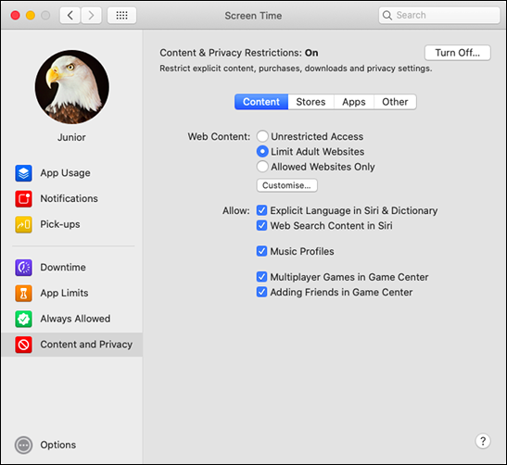Select Limit Adult Websites radio button

click(262, 151)
